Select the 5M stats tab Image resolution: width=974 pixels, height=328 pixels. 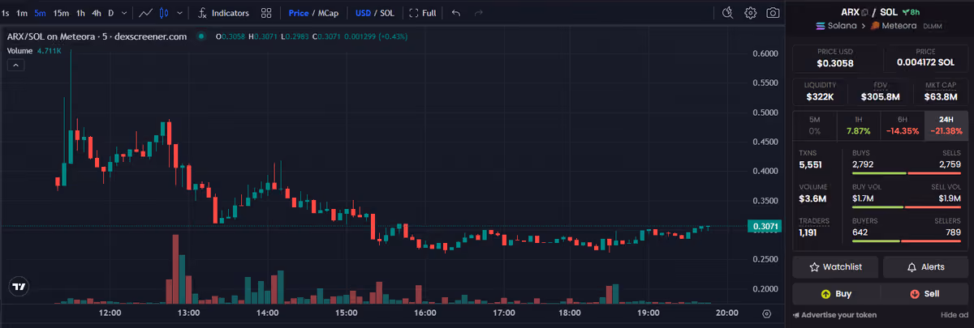815,125
